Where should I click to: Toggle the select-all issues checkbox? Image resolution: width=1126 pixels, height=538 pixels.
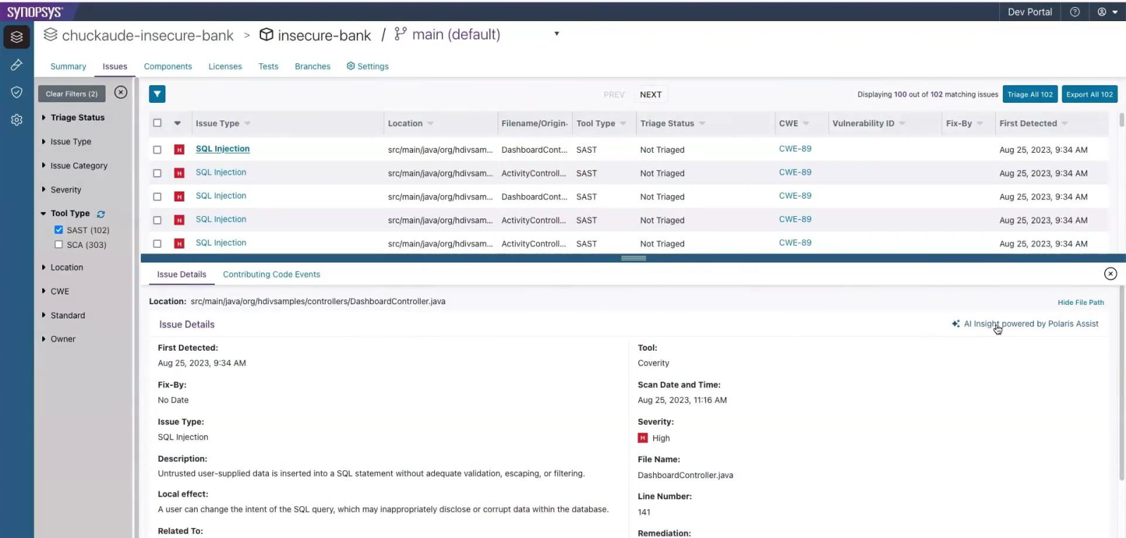157,123
